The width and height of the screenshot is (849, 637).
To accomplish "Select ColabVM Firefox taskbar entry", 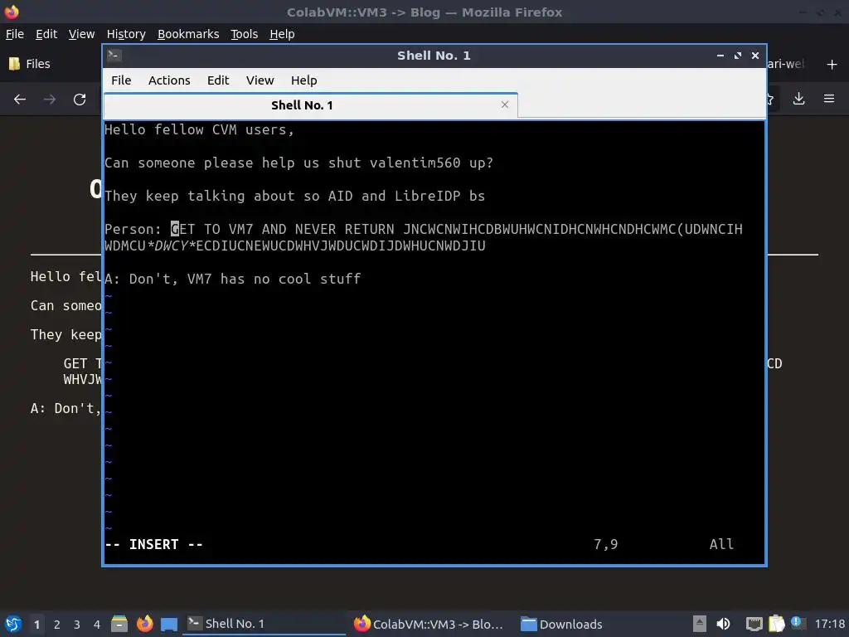I will click(x=430, y=624).
